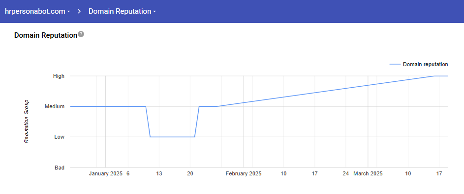Click the Bad label on y-axis
The width and height of the screenshot is (464, 194).
click(60, 168)
